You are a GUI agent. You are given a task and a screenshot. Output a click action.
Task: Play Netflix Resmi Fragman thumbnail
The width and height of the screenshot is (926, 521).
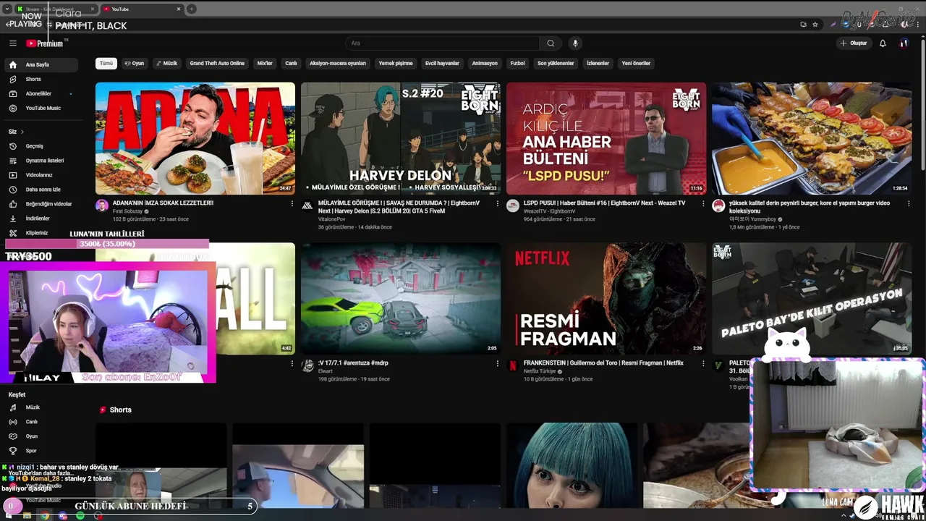click(606, 298)
